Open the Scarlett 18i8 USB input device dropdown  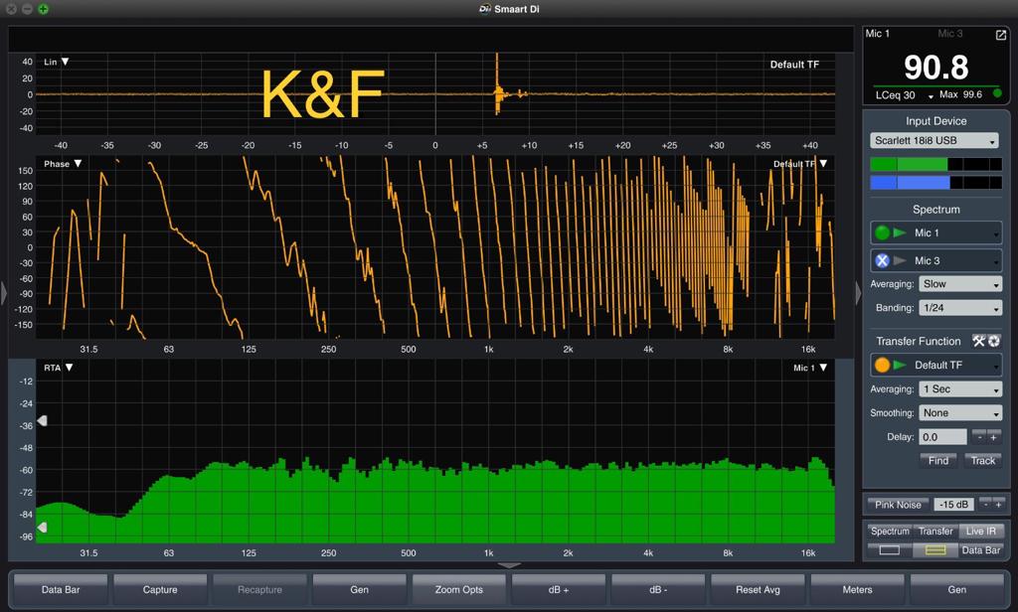[x=934, y=141]
